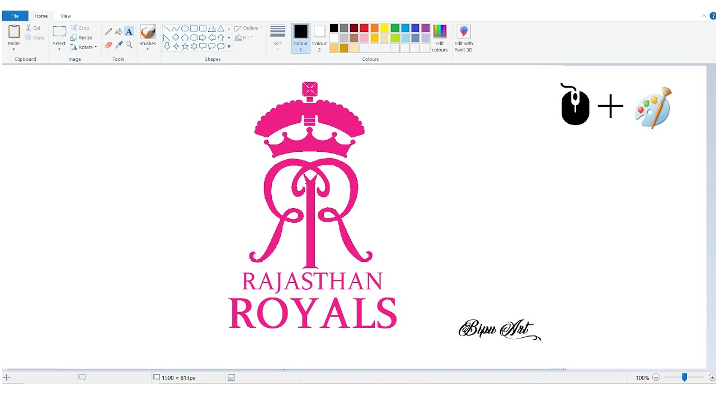Viewport: 716px width, 402px height.
Task: Choose the Cloud callout shape
Action: point(221,46)
